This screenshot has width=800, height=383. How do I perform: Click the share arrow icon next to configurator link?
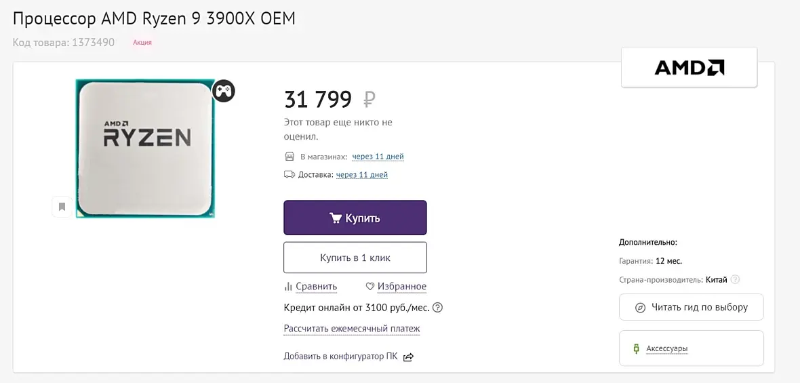(x=408, y=357)
